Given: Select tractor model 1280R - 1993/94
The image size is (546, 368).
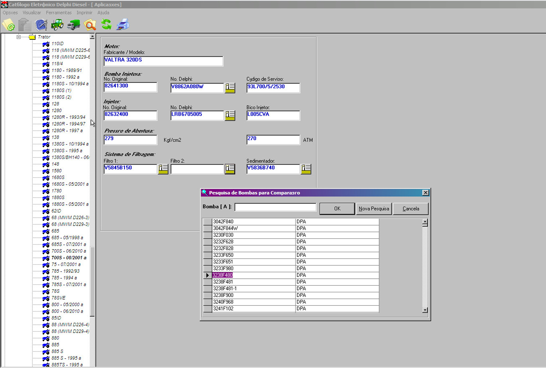Looking at the screenshot, I should 68,117.
